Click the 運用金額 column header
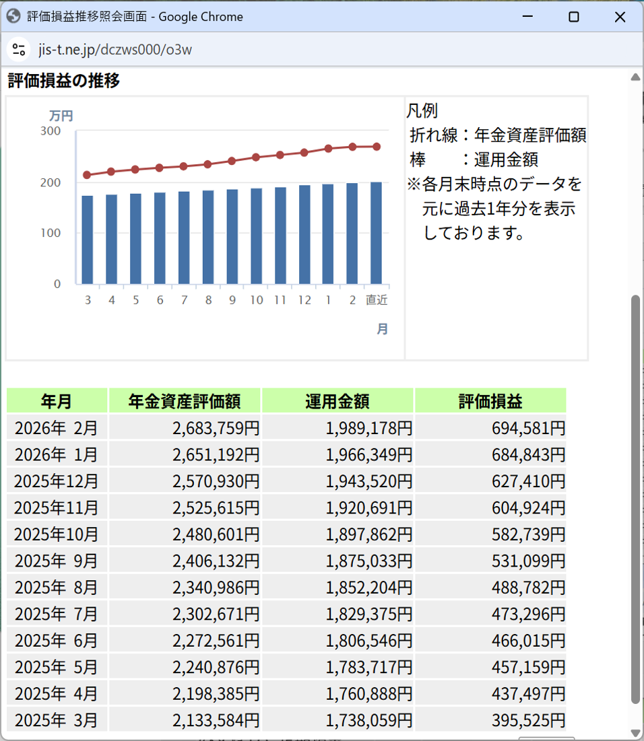 coord(337,401)
